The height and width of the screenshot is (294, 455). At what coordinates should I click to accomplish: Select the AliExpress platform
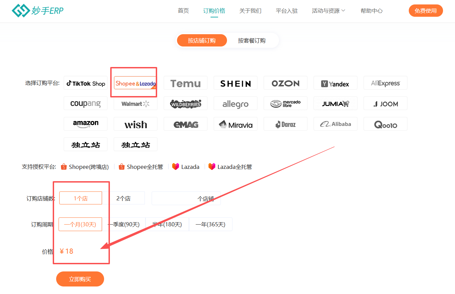click(385, 83)
